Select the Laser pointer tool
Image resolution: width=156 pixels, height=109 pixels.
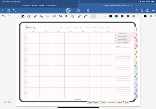[85, 16]
